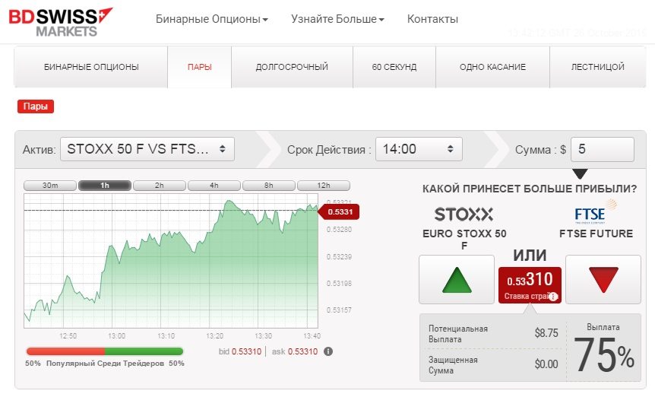Click the info icon on strike price box
Image resolution: width=655 pixels, height=394 pixels.
[x=553, y=297]
